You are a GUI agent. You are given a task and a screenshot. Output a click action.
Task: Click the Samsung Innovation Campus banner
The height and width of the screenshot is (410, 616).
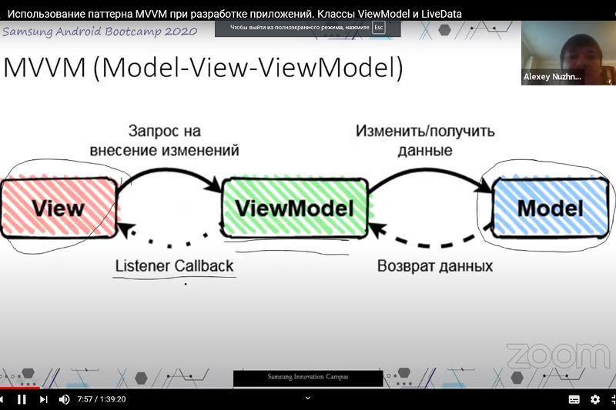(308, 378)
